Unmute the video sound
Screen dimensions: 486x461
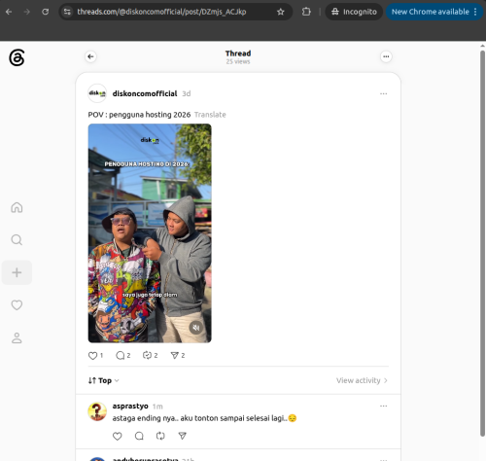(196, 328)
